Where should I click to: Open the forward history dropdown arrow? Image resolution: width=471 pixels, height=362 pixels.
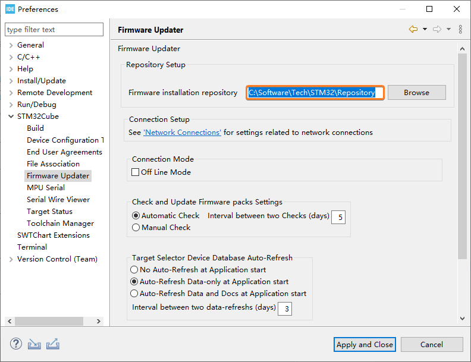(448, 29)
